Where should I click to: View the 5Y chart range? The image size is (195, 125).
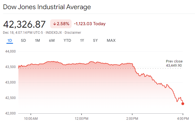[95, 41]
